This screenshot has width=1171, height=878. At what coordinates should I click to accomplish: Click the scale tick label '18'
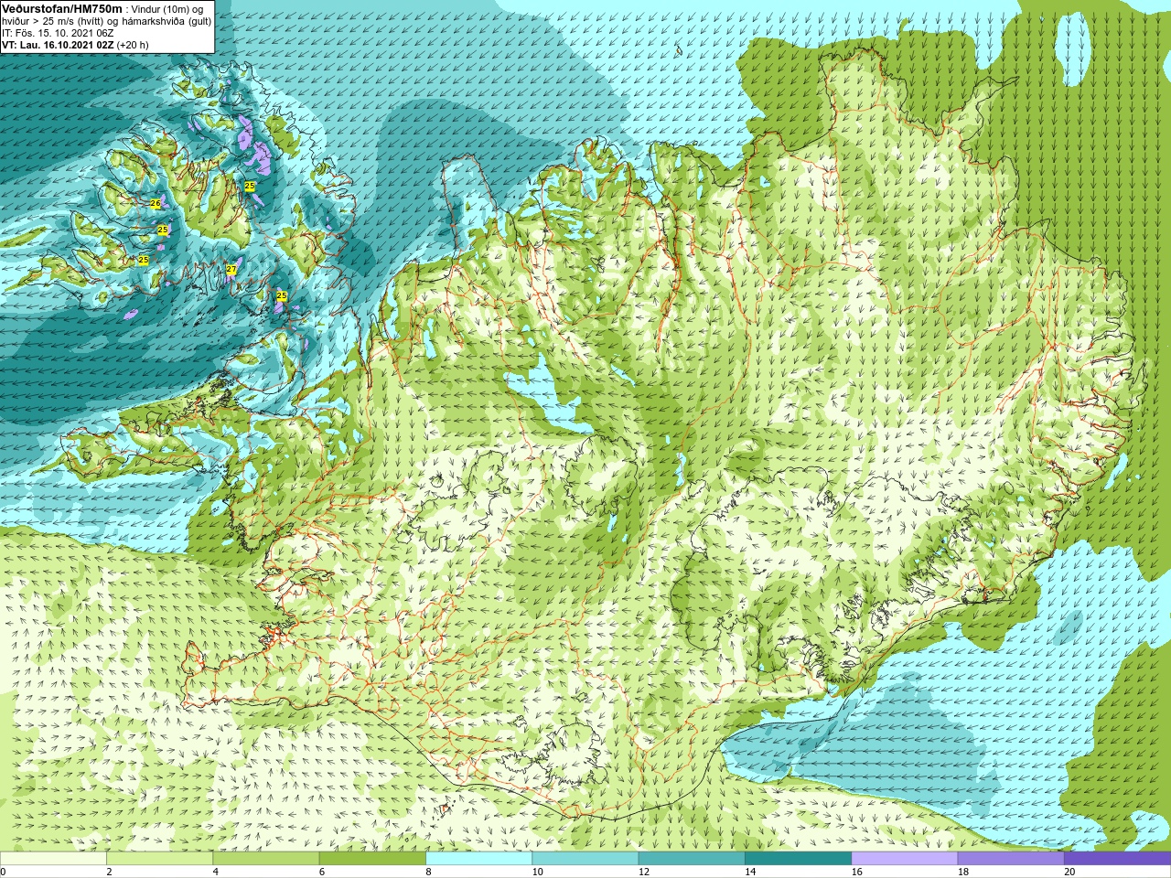coord(963,872)
